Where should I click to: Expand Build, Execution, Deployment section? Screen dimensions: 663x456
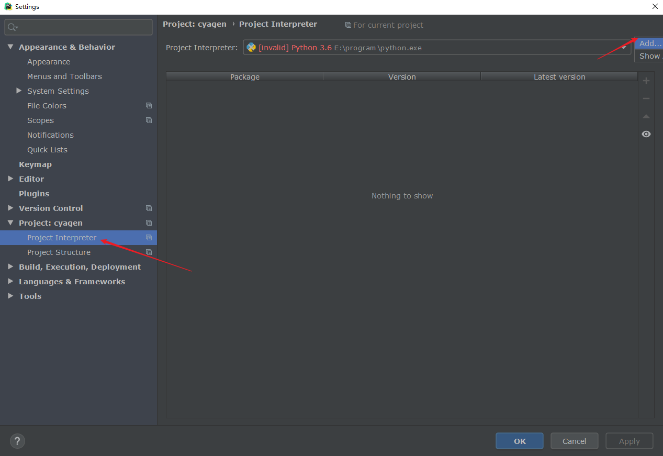[x=10, y=266]
